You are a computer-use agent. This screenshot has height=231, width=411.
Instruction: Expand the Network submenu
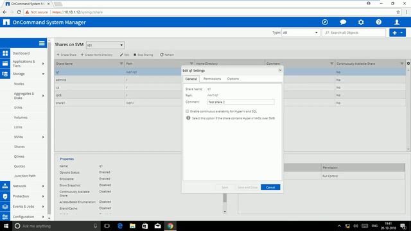[x=43, y=186]
